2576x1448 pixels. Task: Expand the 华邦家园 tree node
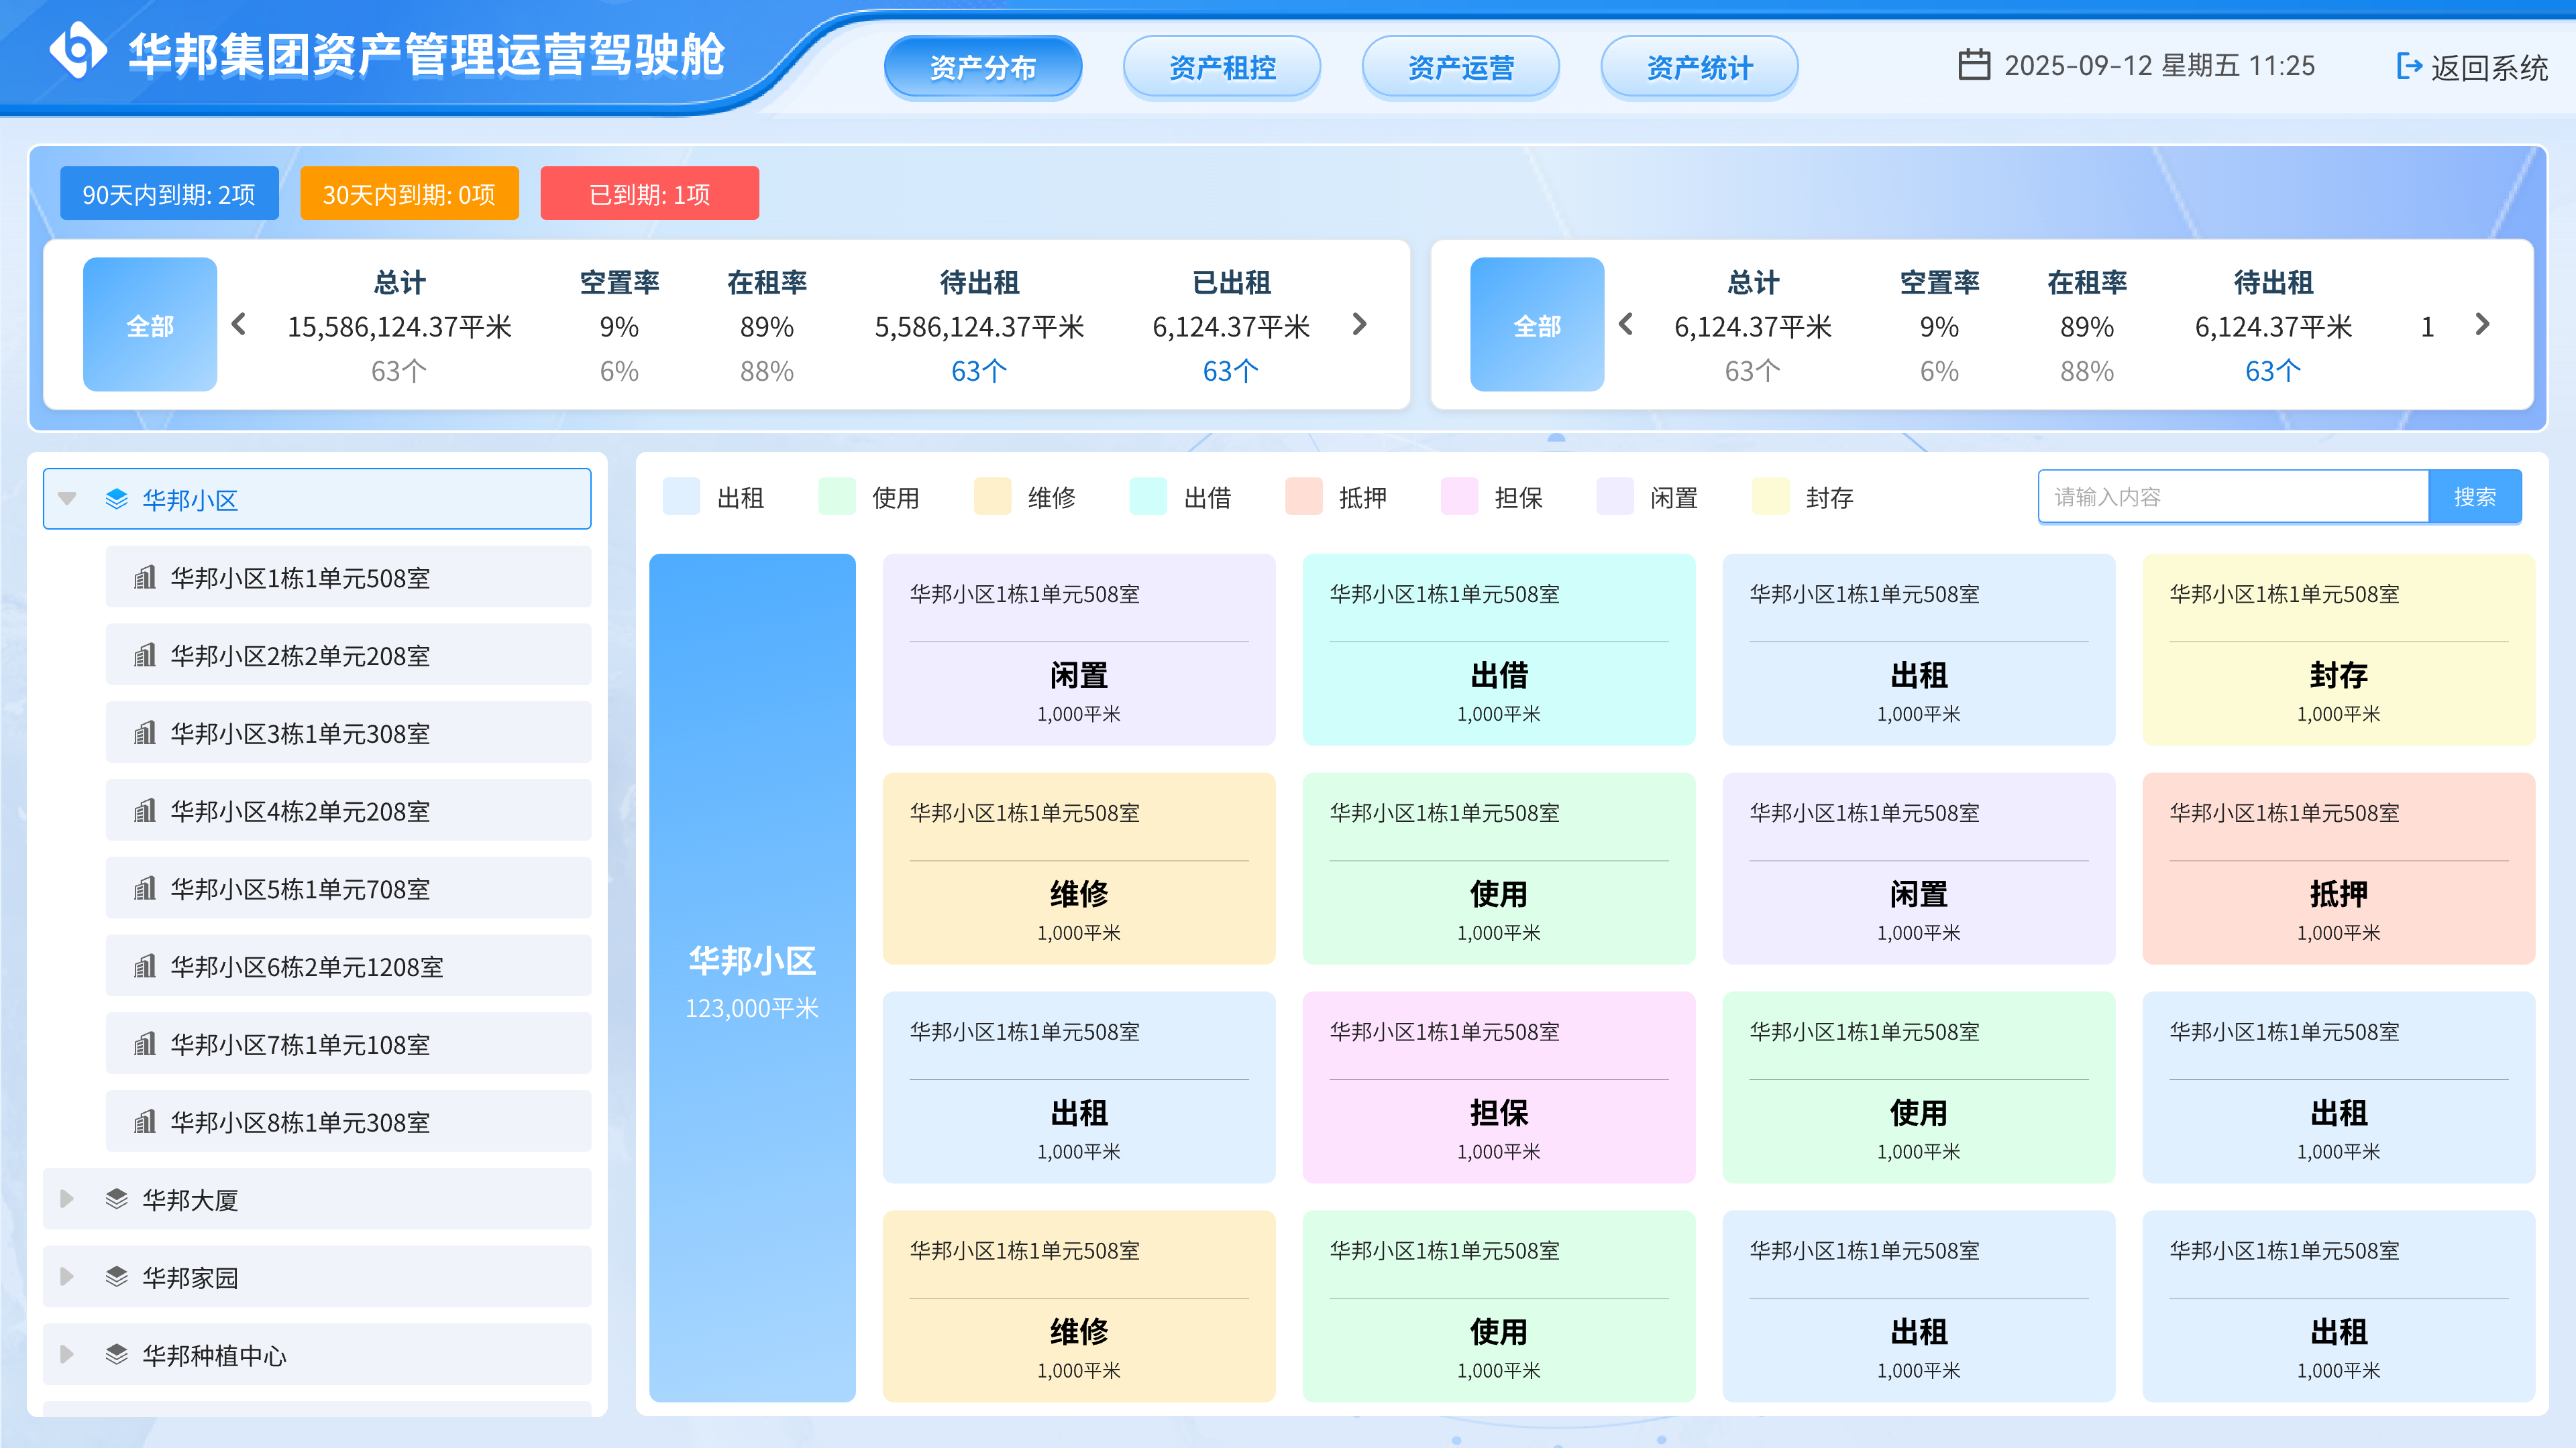point(66,1277)
